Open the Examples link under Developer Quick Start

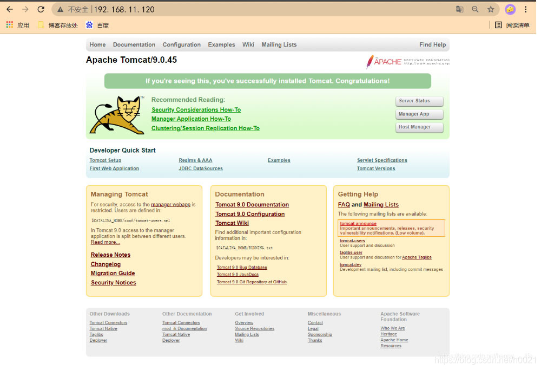279,160
